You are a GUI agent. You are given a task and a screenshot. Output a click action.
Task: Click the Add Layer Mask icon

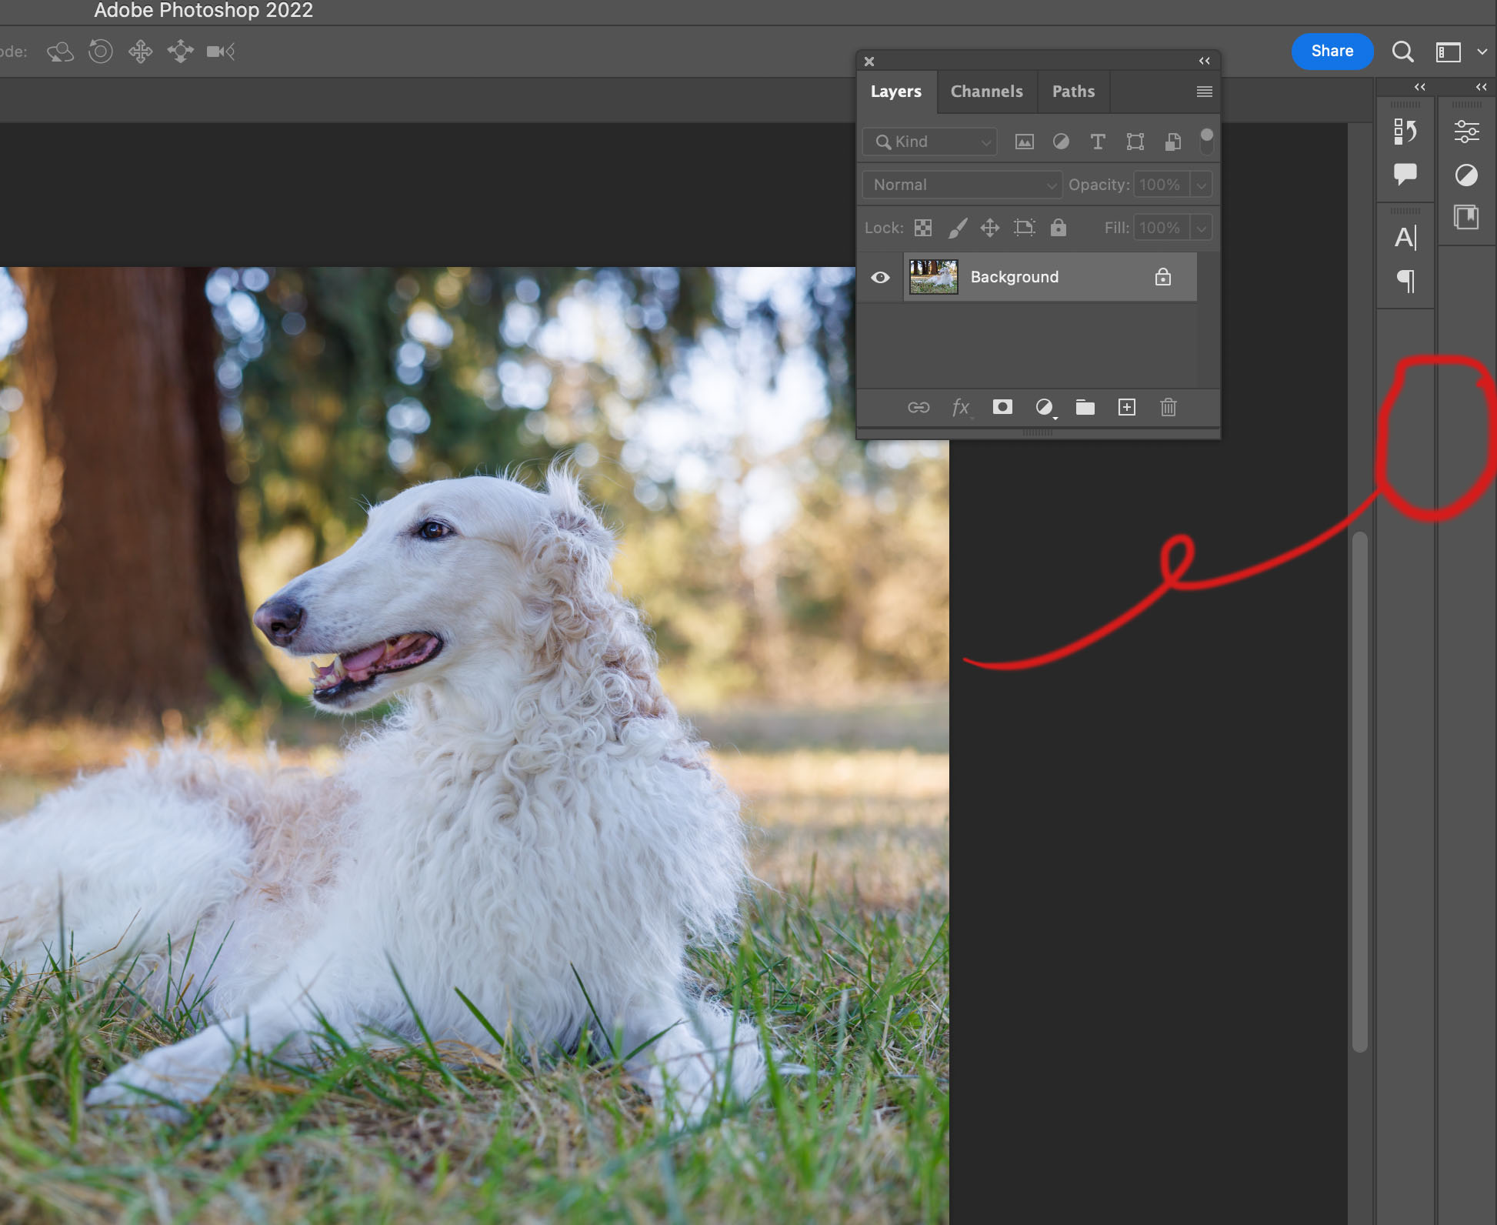point(1001,407)
